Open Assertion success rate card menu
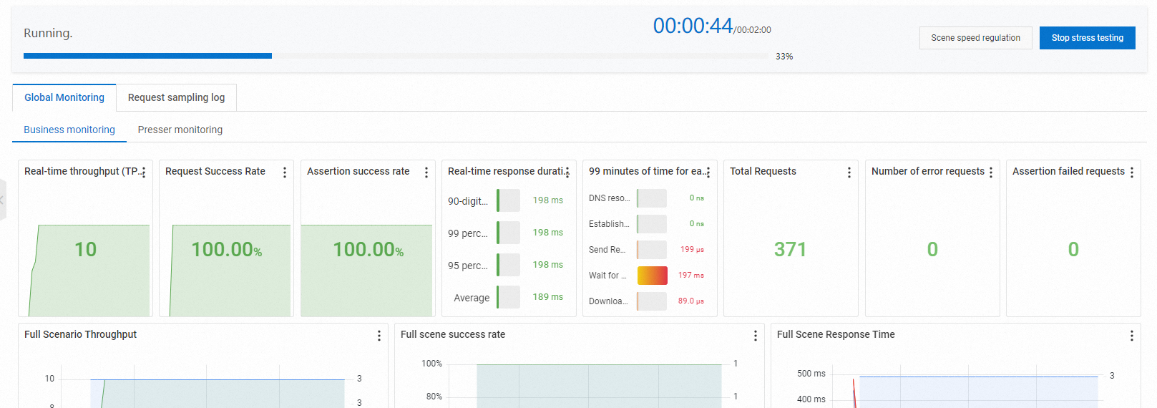The height and width of the screenshot is (408, 1157). [426, 173]
